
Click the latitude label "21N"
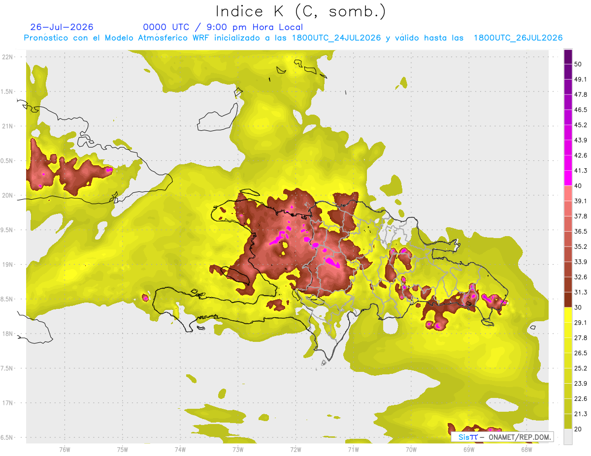[x=7, y=126]
